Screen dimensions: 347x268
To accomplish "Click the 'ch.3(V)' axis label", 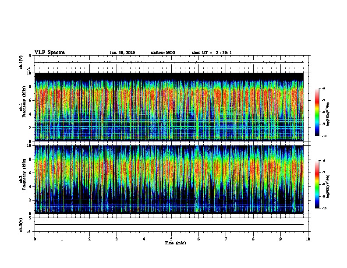I will tap(21, 225).
